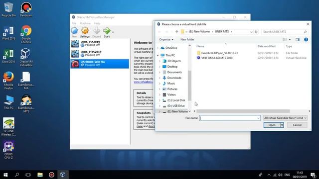Viewport: 319px width, 179px height.
Task: Click New Volume breadcrumb in address bar
Action: point(199,32)
